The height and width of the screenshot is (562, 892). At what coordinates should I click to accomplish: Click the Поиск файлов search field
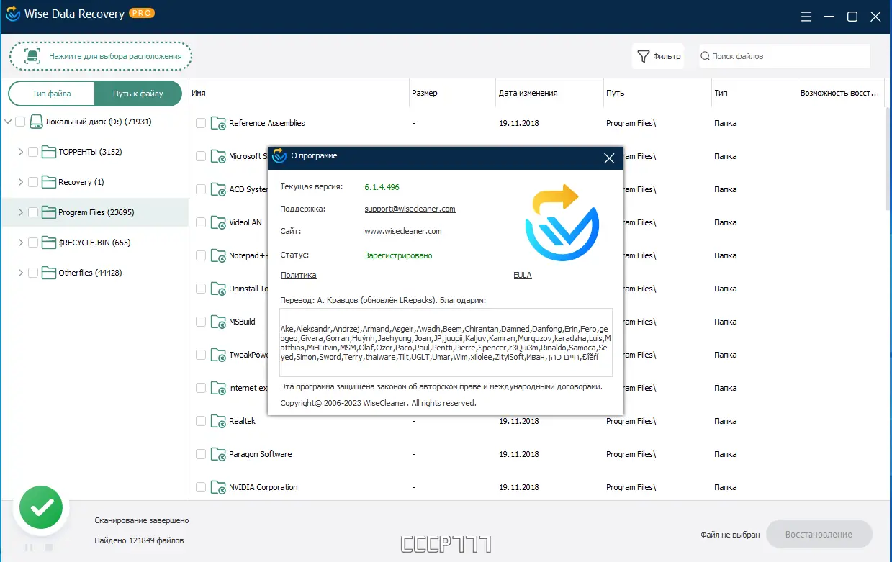(785, 55)
